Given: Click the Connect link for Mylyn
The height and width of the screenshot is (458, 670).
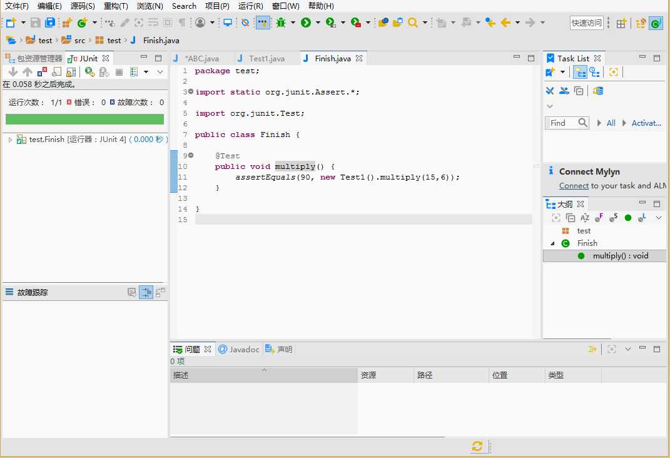Looking at the screenshot, I should [574, 186].
